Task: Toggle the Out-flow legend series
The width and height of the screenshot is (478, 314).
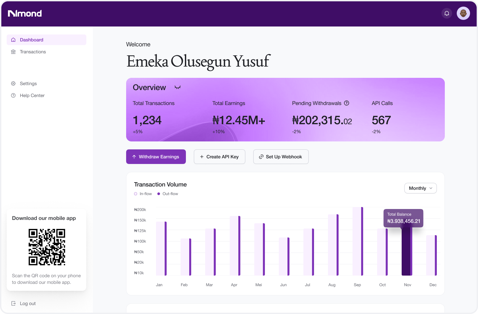Action: [x=168, y=194]
